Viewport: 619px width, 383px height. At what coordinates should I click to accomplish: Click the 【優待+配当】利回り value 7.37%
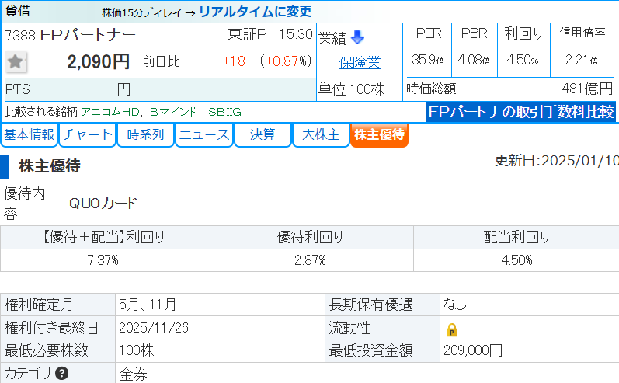[x=103, y=260]
